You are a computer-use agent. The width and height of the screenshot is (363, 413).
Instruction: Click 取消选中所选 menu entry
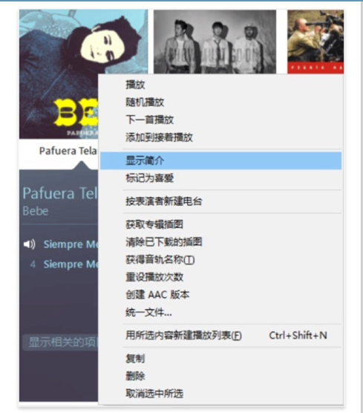pos(221,394)
